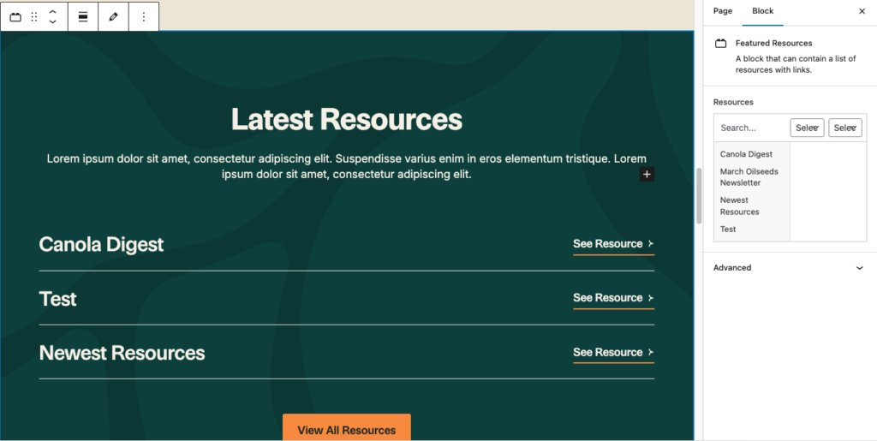Click See Resource link for Canola Digest
Image resolution: width=877 pixels, height=441 pixels.
pos(612,244)
